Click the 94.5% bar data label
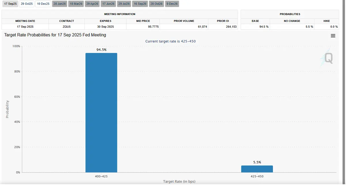 click(101, 50)
